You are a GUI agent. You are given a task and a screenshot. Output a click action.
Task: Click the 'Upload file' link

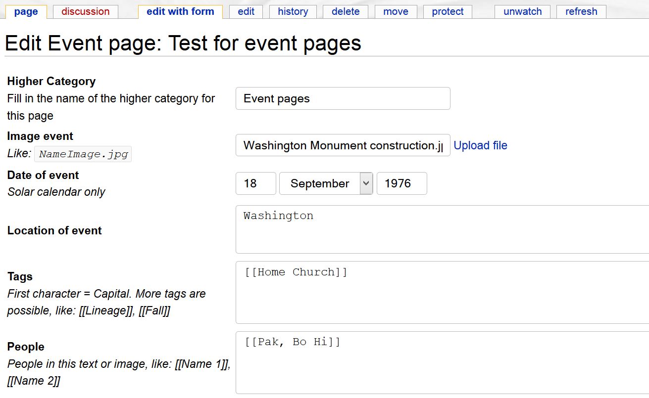(480, 145)
